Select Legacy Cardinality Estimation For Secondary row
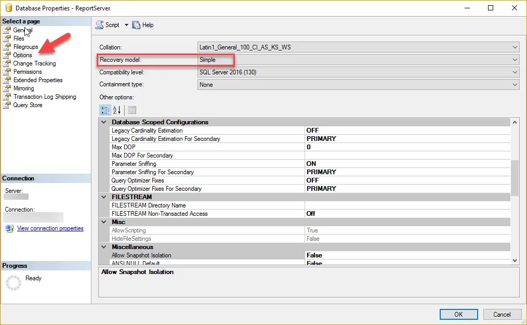 pyautogui.click(x=310, y=139)
